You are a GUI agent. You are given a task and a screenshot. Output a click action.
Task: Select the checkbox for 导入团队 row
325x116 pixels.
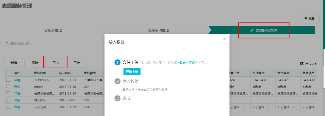tap(8, 100)
